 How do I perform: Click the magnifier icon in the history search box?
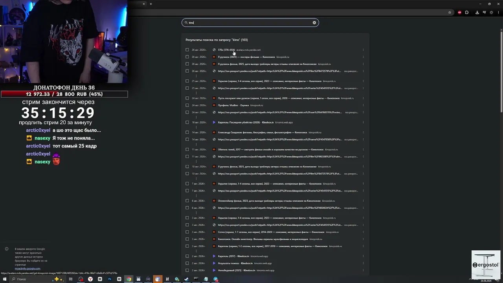click(186, 22)
